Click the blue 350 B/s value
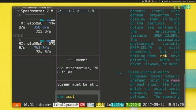The width and height of the screenshot is (196, 110). 41,27
